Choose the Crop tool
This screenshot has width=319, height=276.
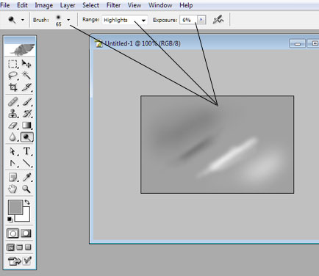pyautogui.click(x=12, y=87)
